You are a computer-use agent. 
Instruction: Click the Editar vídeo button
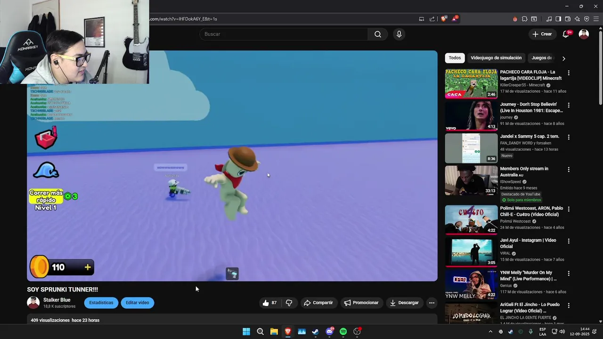pyautogui.click(x=137, y=303)
